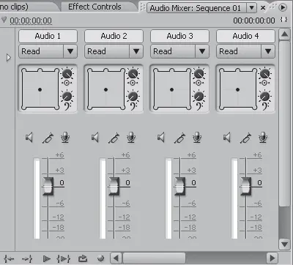
Task: Click the Audio 1 volume fader handle
Action: pyautogui.click(x=48, y=187)
